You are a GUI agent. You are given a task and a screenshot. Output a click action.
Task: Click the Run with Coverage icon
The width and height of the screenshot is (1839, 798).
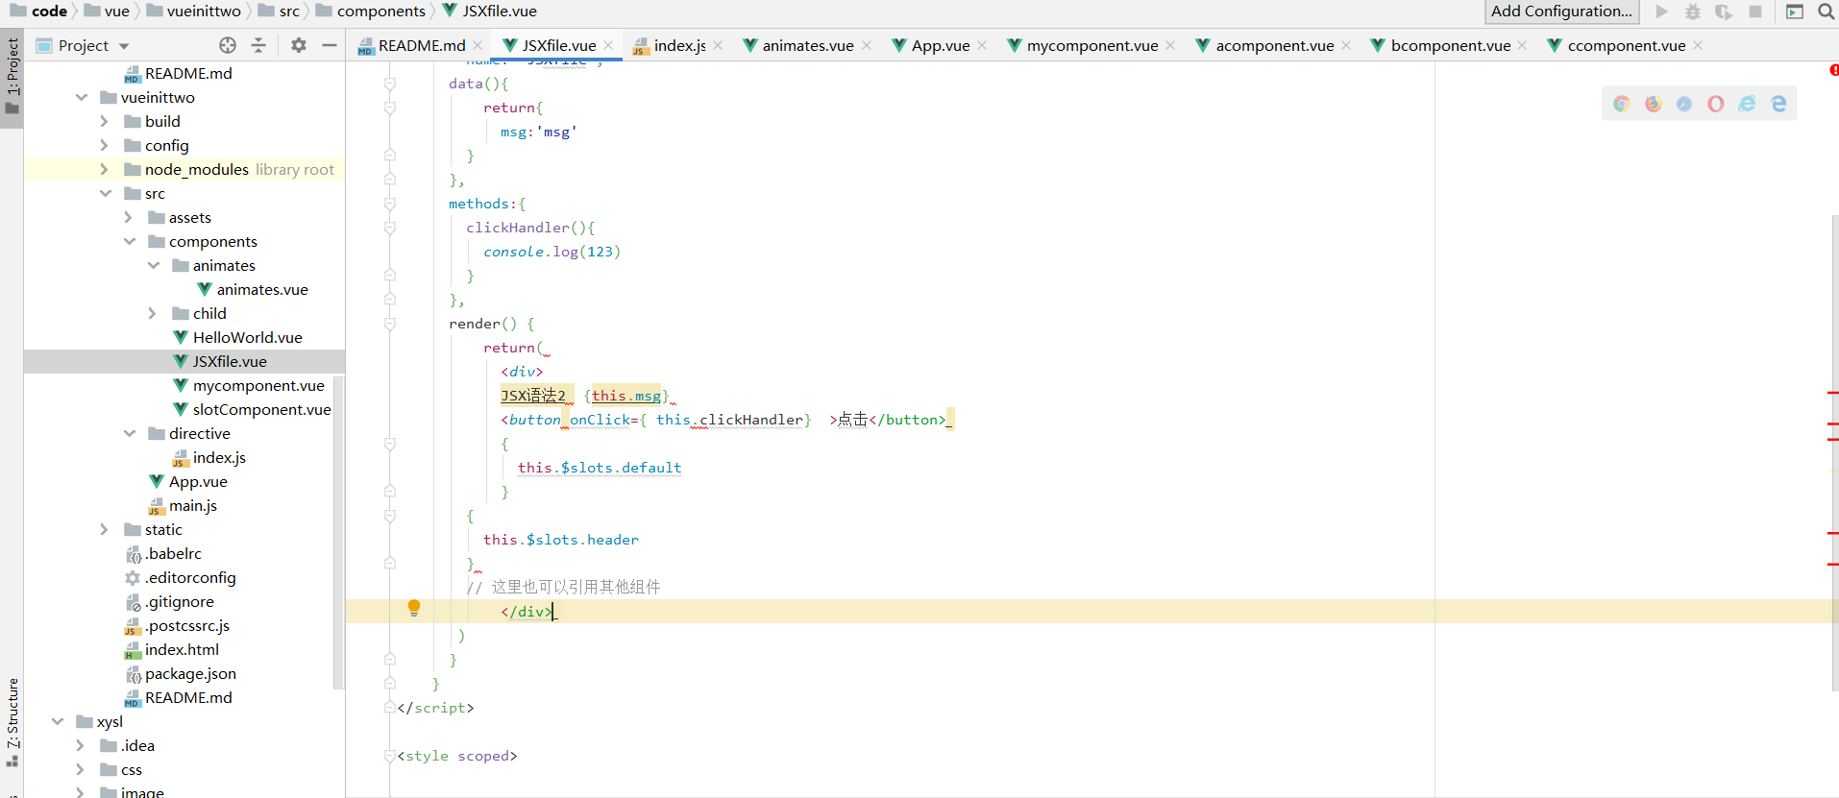click(x=1724, y=12)
